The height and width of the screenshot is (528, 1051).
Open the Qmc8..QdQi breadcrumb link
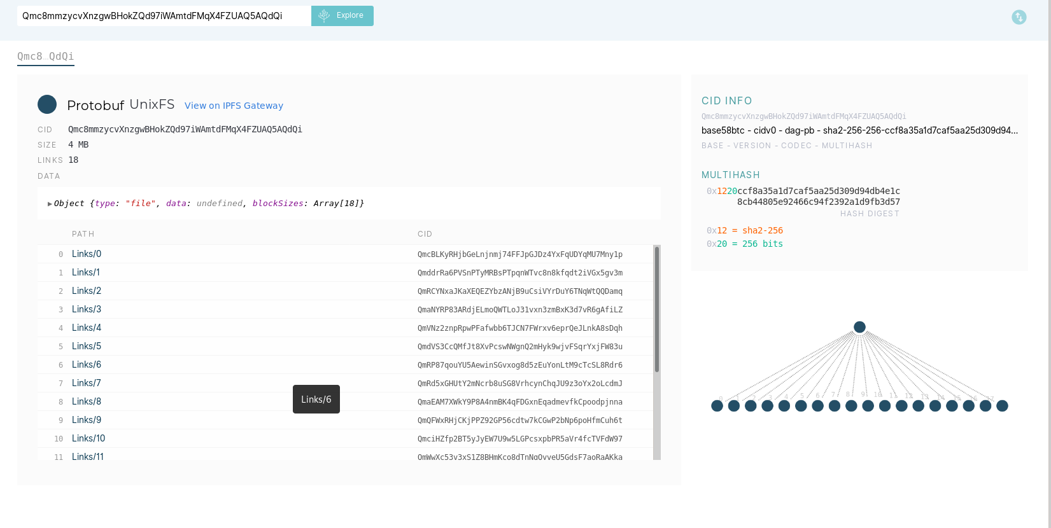(x=46, y=57)
